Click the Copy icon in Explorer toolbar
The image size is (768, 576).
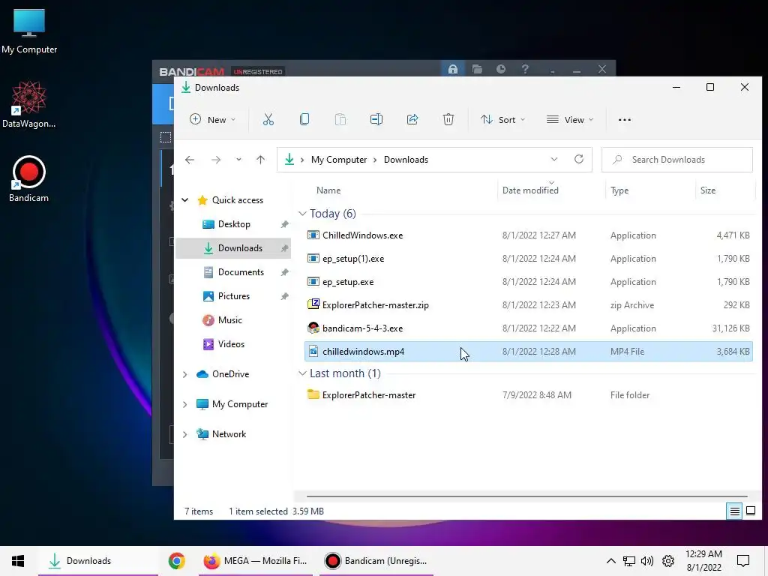[x=304, y=119]
